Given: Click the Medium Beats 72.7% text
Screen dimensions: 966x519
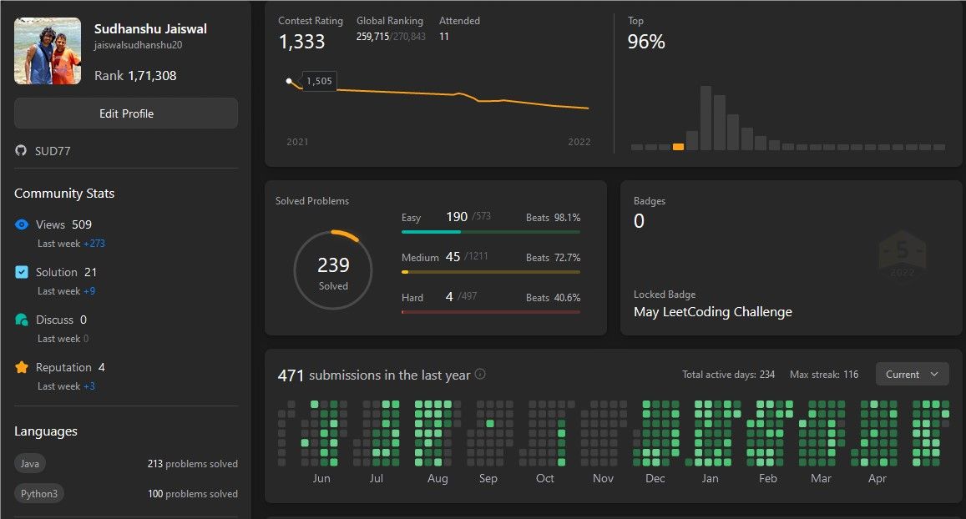Looking at the screenshot, I should tap(554, 257).
